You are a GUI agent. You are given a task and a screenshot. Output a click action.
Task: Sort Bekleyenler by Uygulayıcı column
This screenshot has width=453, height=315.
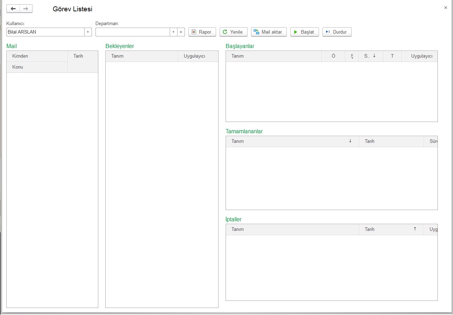(x=198, y=56)
